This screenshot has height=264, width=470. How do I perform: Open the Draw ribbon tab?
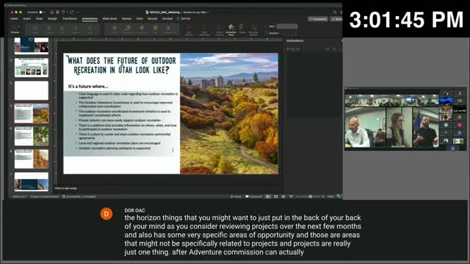[x=39, y=18]
